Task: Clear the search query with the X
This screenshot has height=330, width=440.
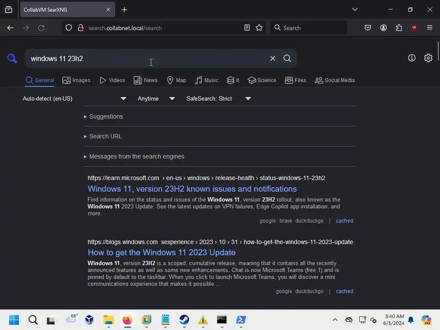Action: [272, 58]
